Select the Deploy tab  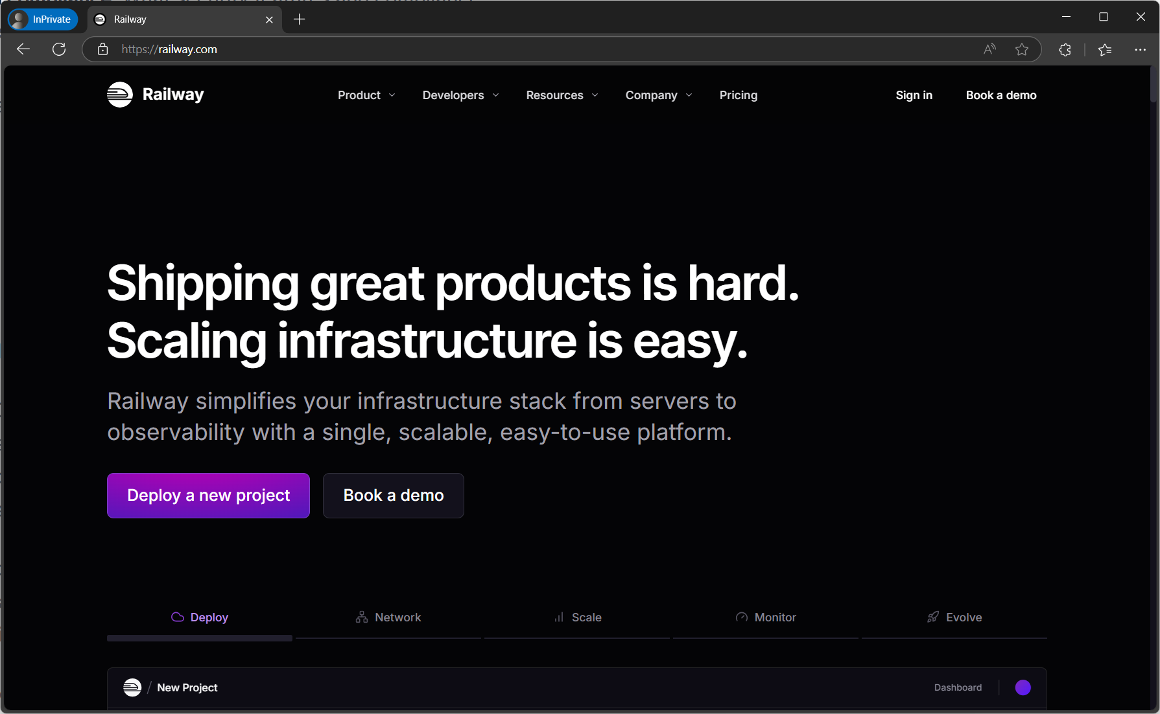point(200,617)
